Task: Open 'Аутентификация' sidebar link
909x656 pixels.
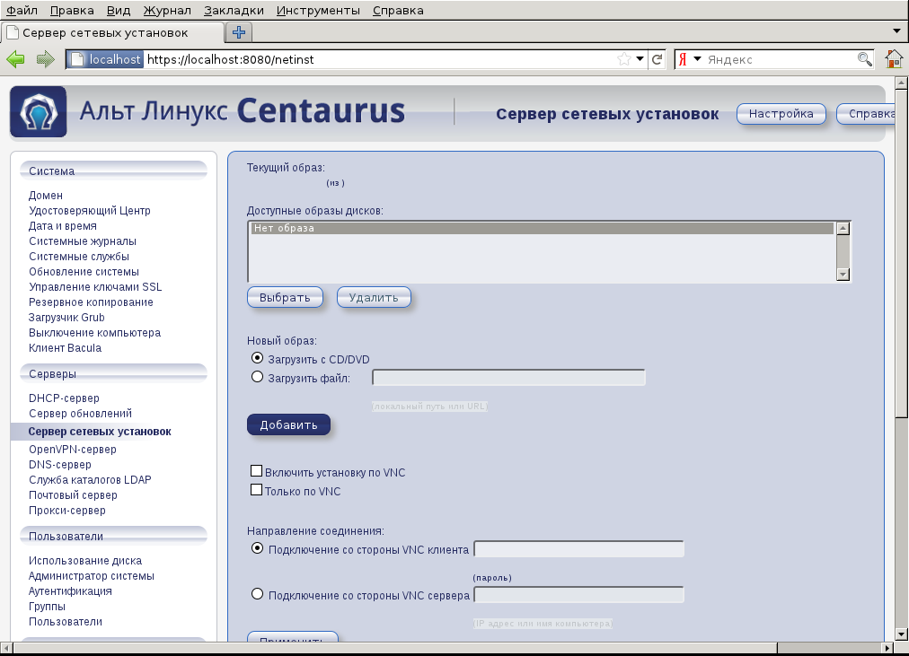Action: click(x=70, y=591)
